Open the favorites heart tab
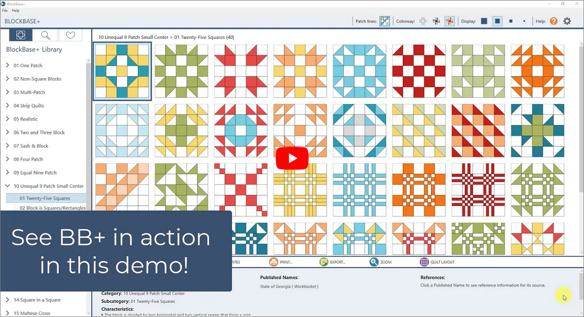584x317 pixels. [70, 35]
